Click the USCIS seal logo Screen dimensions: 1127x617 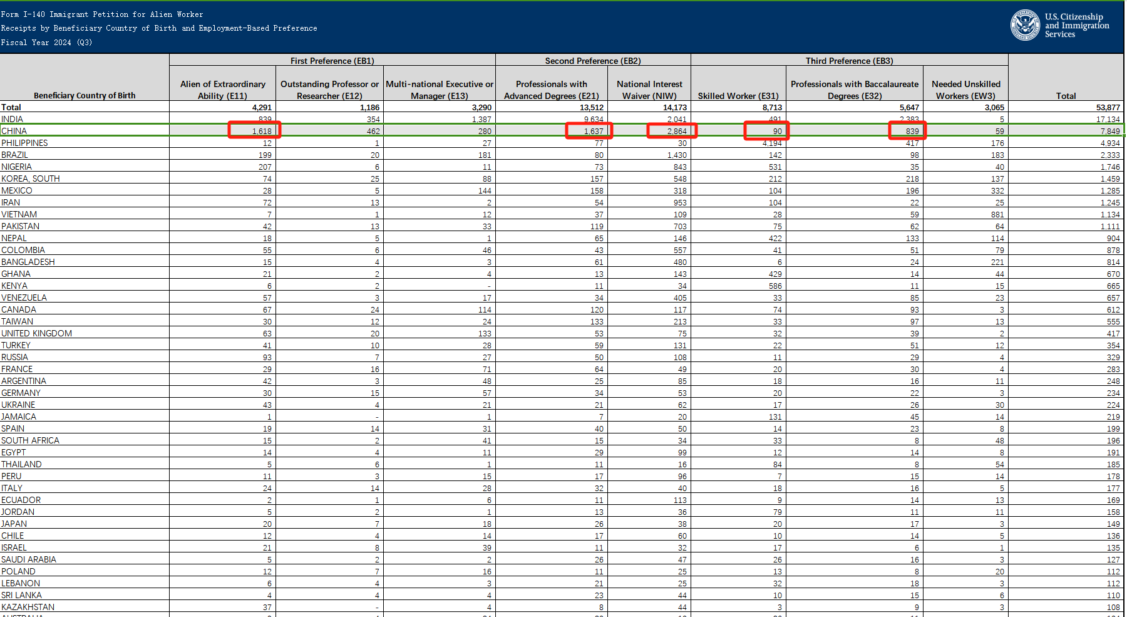(x=1025, y=26)
